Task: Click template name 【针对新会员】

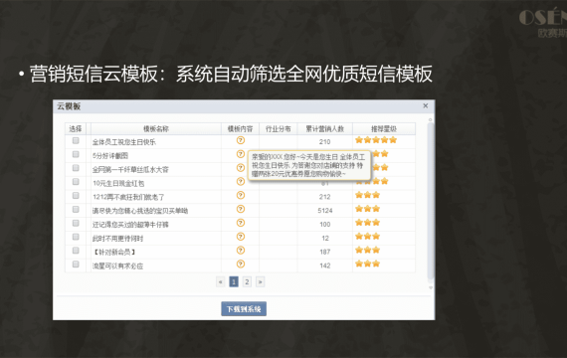Action: [x=114, y=252]
